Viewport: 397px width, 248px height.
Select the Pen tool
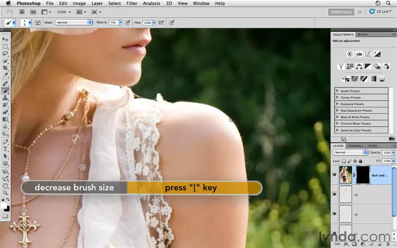coord(5,142)
